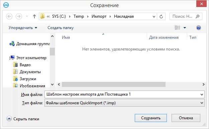Expand the file name dropdown arrow

click(x=202, y=95)
